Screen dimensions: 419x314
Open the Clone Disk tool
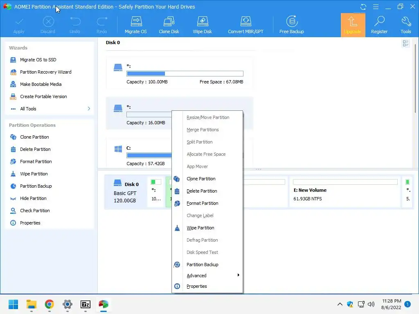[169, 25]
